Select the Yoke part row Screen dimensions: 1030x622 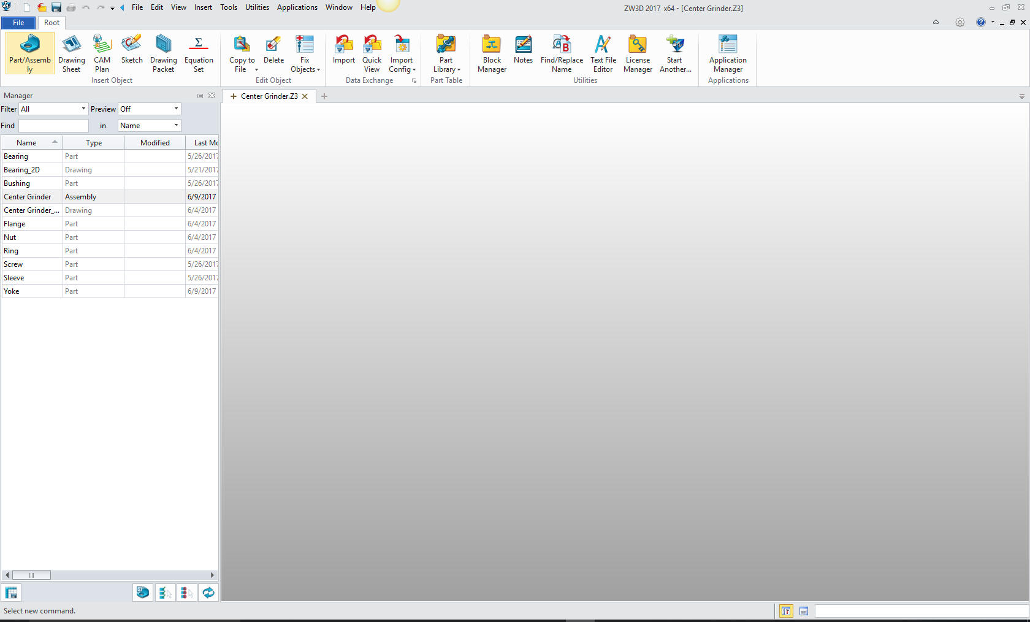pos(110,291)
